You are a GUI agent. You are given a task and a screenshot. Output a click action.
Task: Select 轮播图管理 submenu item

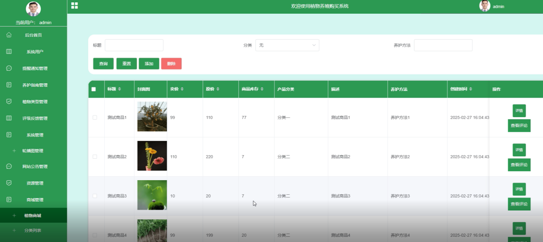tap(34, 151)
